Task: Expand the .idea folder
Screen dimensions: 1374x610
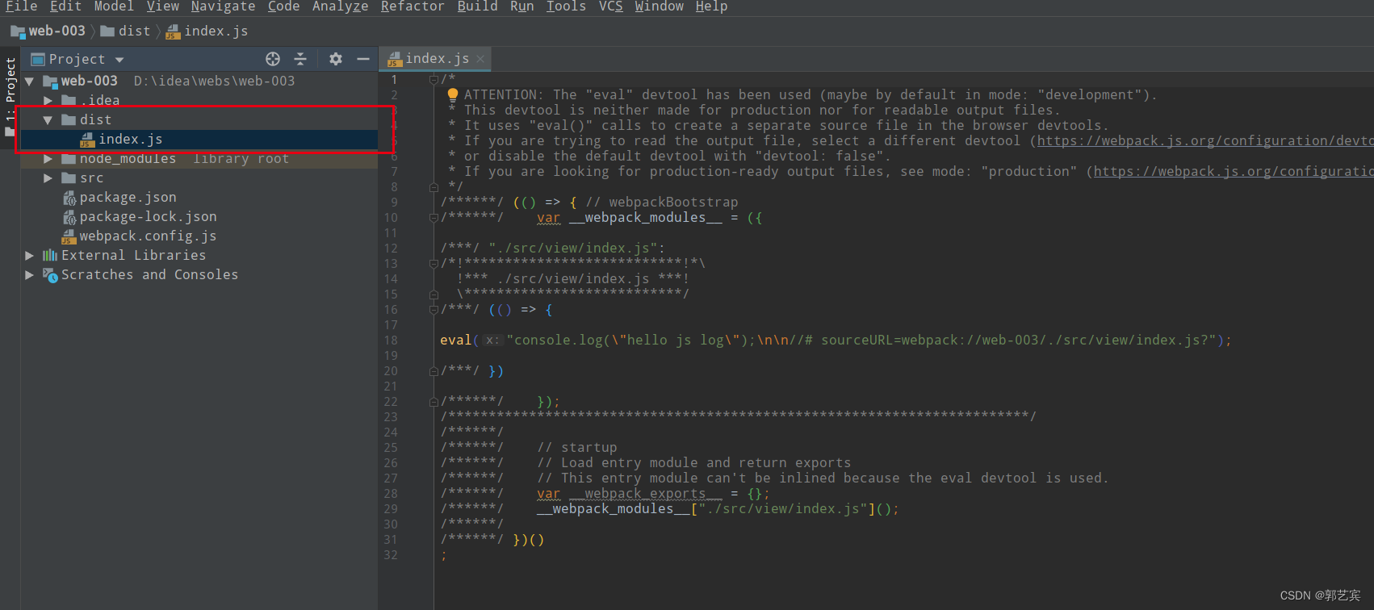Action: [x=48, y=101]
